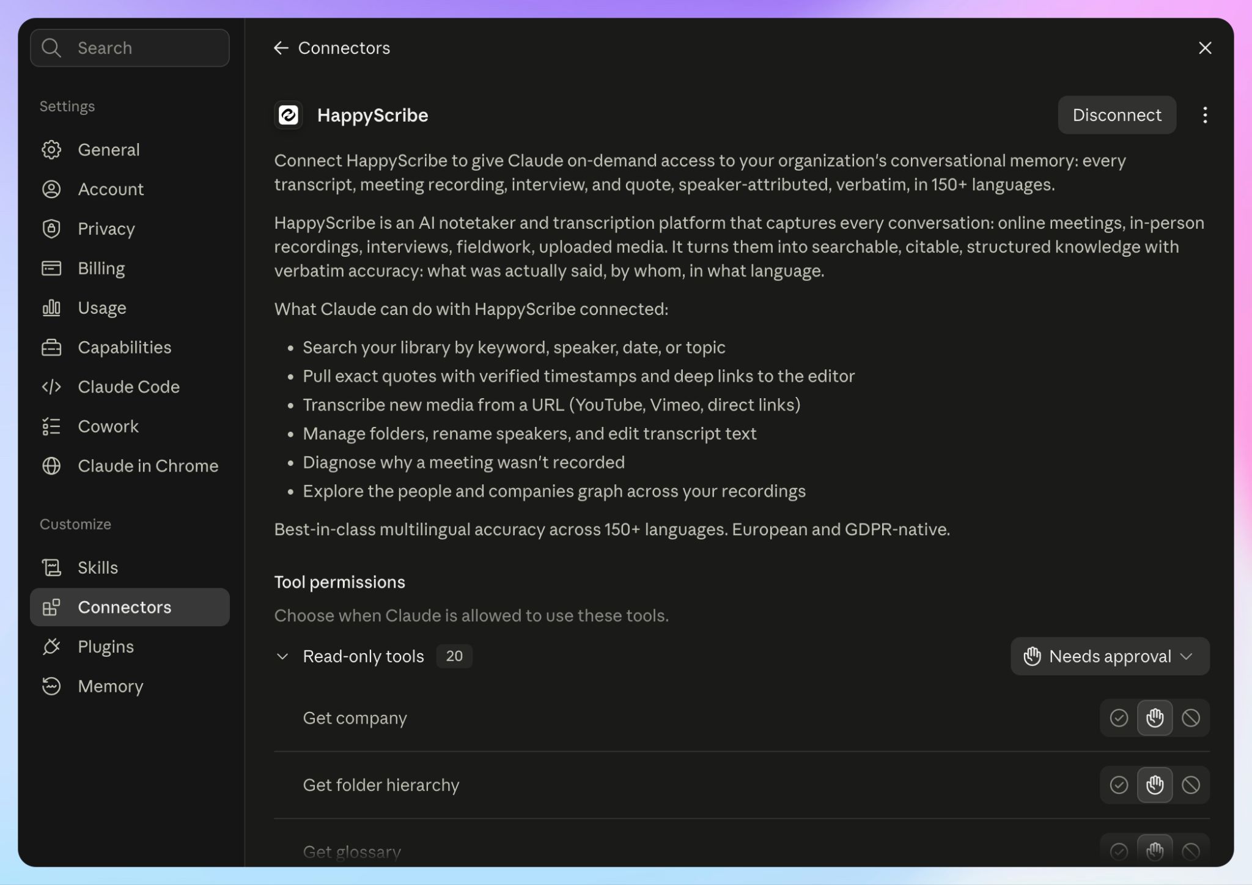Go to Claude in Chrome settings

click(130, 466)
